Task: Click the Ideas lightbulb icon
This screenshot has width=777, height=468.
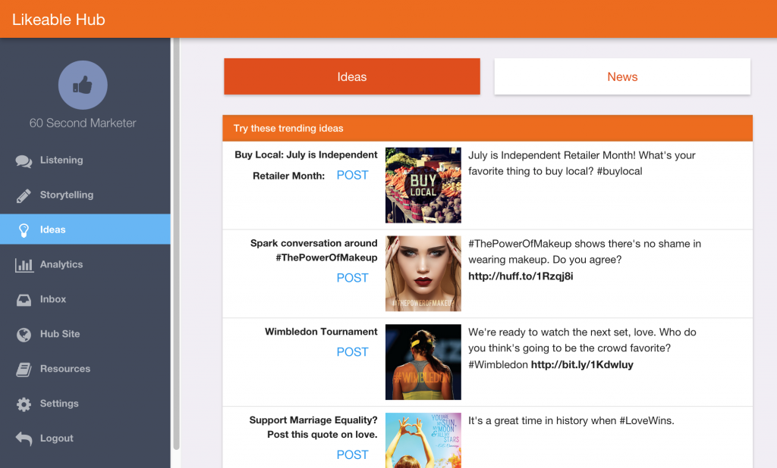Action: [x=24, y=229]
